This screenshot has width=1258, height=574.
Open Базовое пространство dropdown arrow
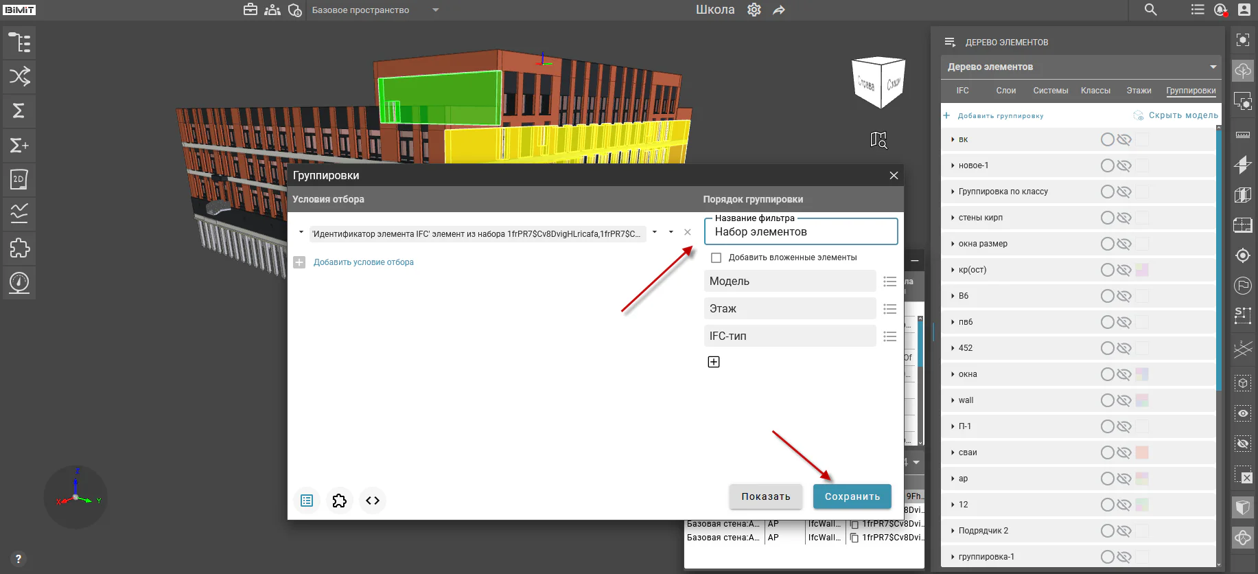[435, 10]
